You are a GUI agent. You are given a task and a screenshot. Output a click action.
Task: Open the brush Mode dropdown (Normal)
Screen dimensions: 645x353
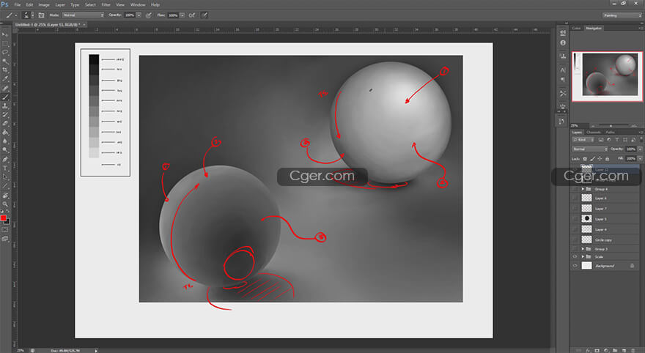pyautogui.click(x=83, y=15)
